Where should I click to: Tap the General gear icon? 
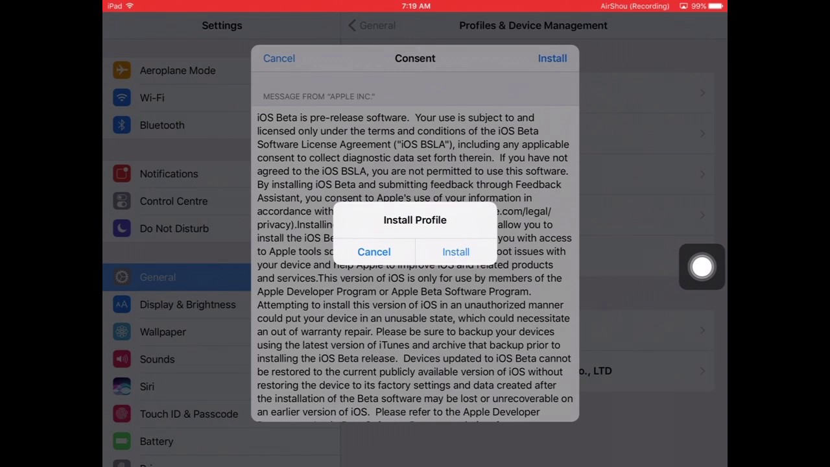(x=122, y=277)
